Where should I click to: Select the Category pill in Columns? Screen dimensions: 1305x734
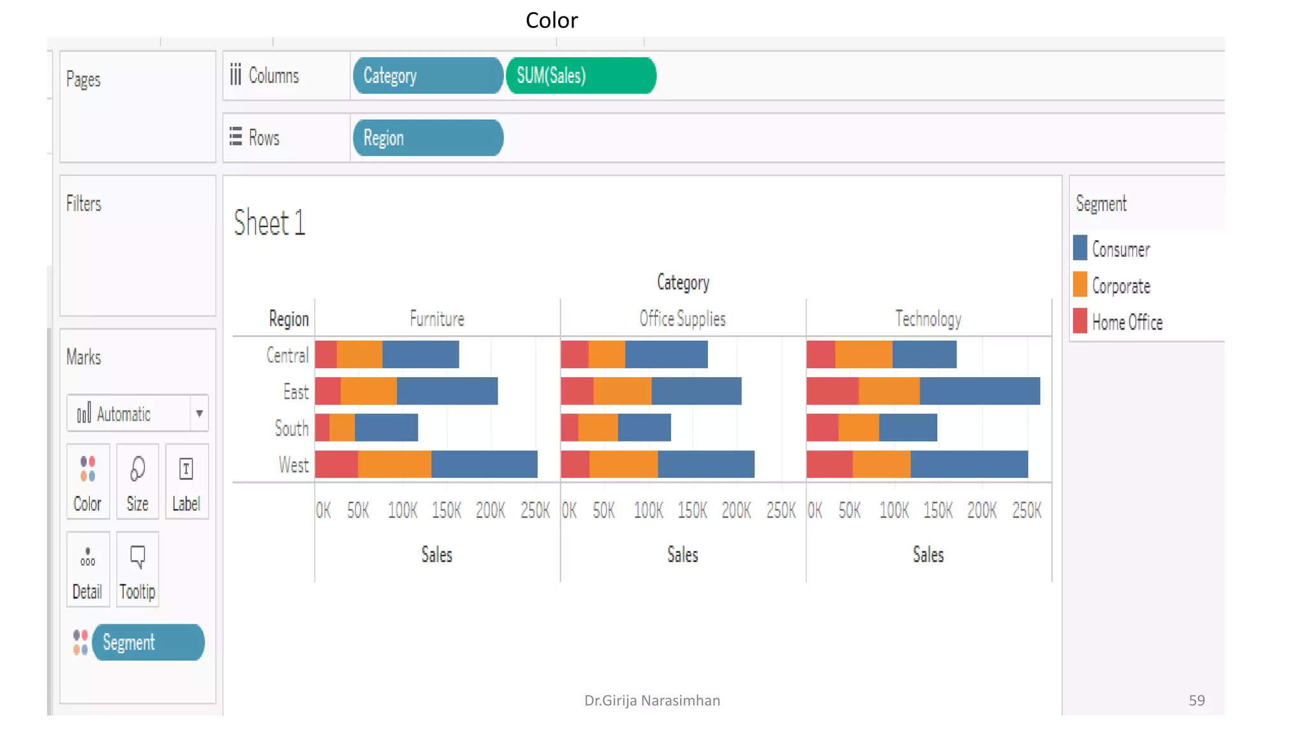(x=428, y=76)
